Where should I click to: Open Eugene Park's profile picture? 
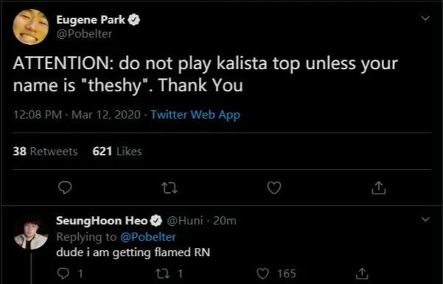pyautogui.click(x=31, y=26)
